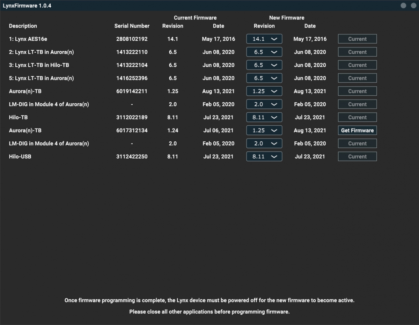Click the Serial Number column header
The width and height of the screenshot is (419, 325).
pos(132,26)
